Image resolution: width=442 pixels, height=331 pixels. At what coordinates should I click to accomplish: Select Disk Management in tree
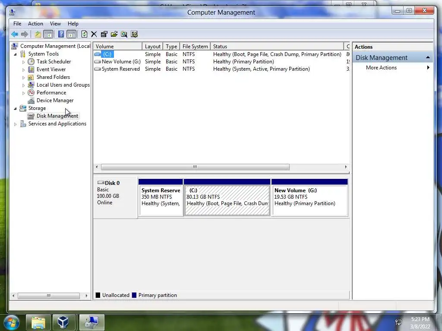tap(57, 116)
